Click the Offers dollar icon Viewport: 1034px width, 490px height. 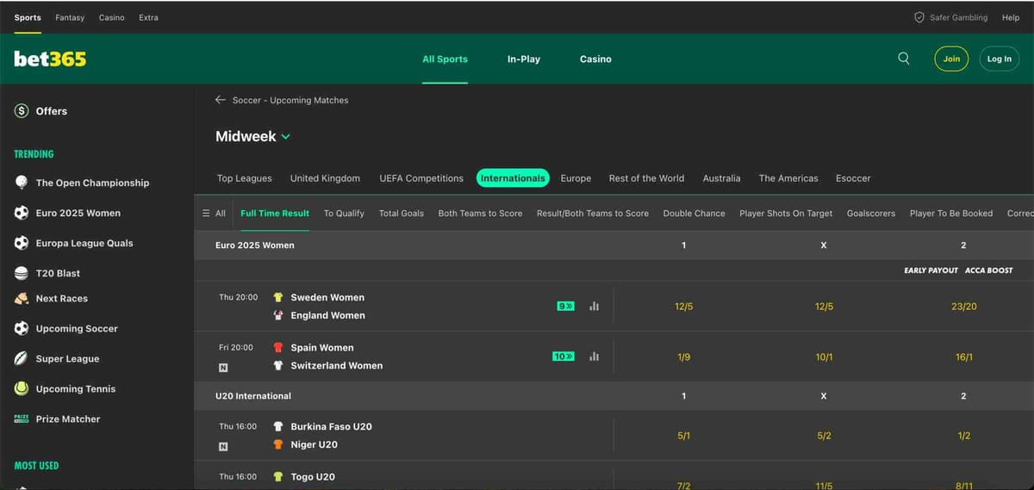tap(22, 111)
